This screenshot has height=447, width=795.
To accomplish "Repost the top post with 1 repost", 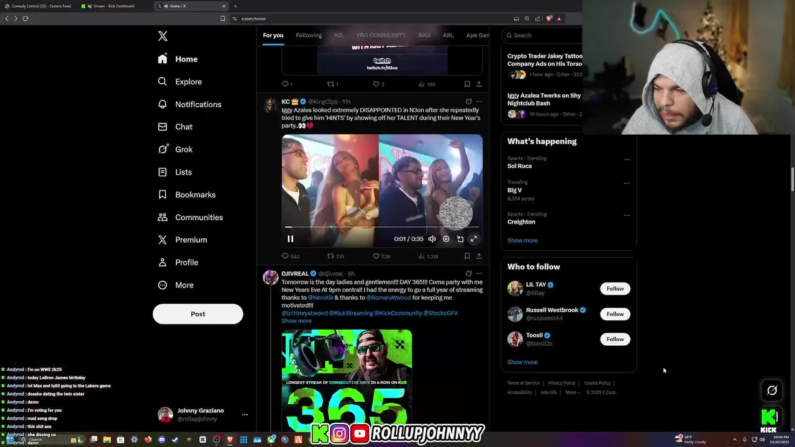I will [x=333, y=84].
